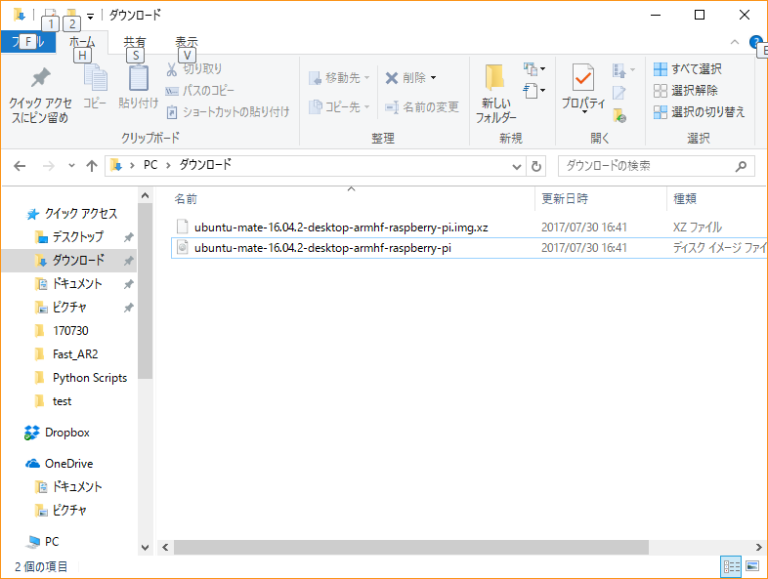Open Properties (プロパティ)
The width and height of the screenshot is (768, 579).
pyautogui.click(x=583, y=88)
